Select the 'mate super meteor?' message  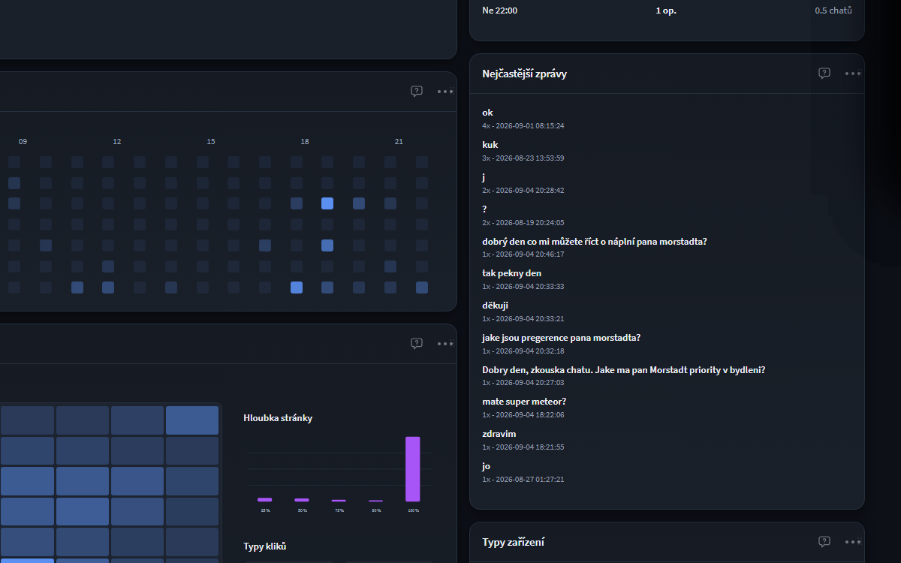[x=524, y=402]
